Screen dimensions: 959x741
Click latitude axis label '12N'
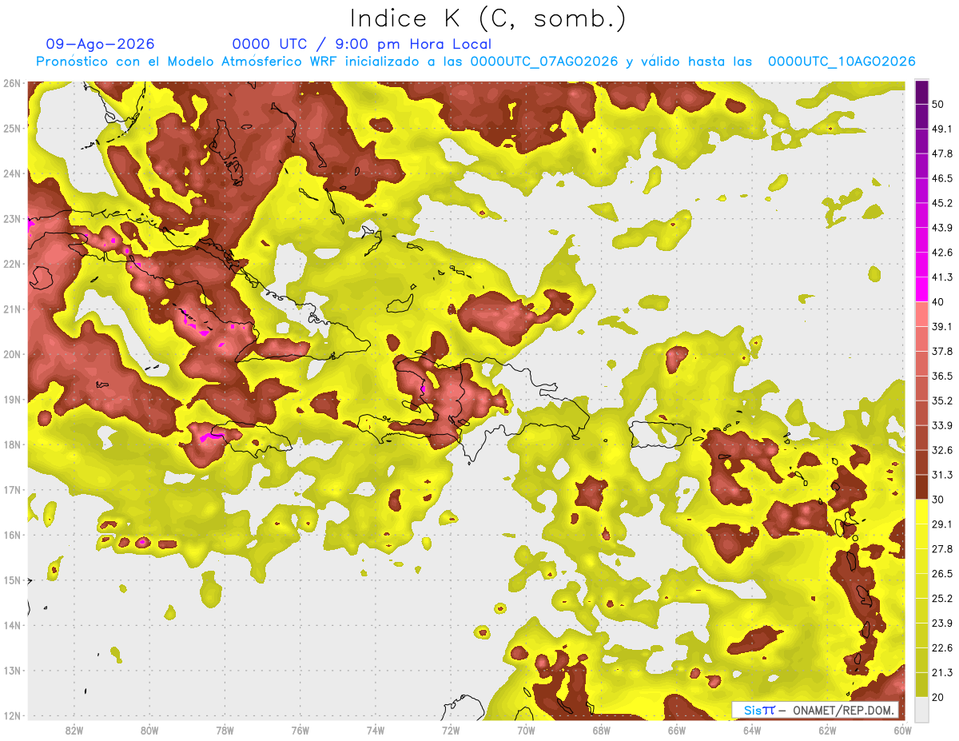pyautogui.click(x=12, y=715)
